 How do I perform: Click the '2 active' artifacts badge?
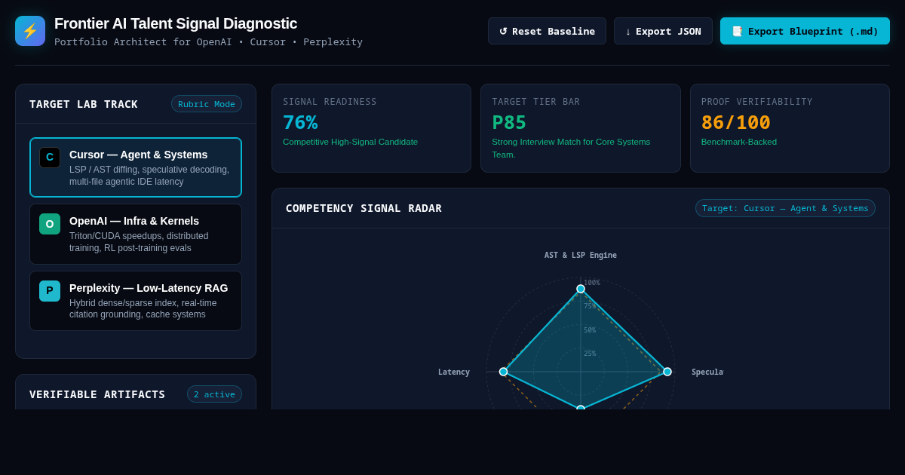click(214, 394)
